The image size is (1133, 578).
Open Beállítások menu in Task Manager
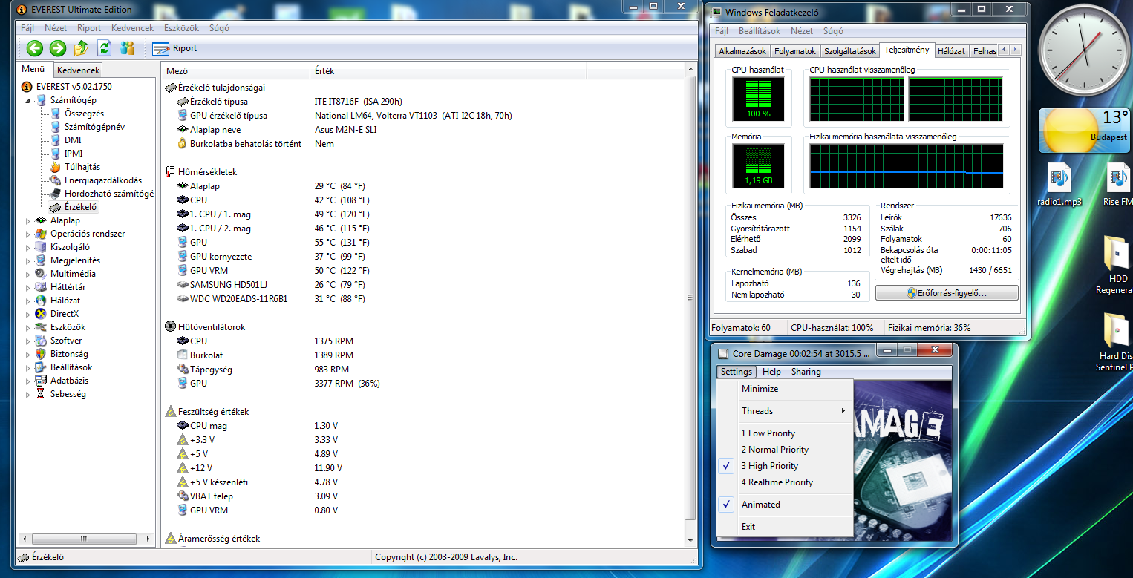[x=758, y=31]
